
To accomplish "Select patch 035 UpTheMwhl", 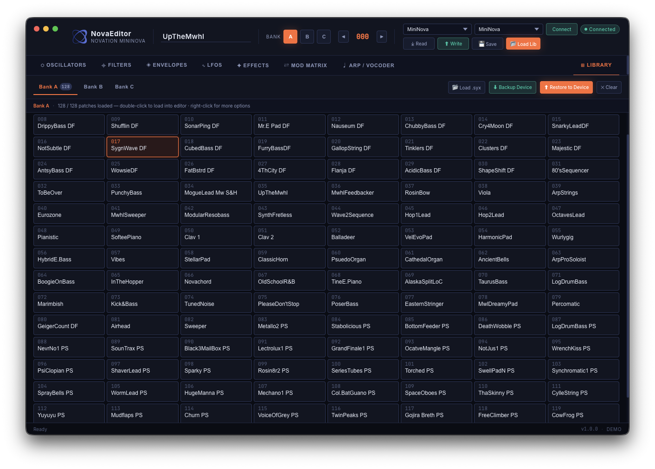I will click(x=289, y=191).
